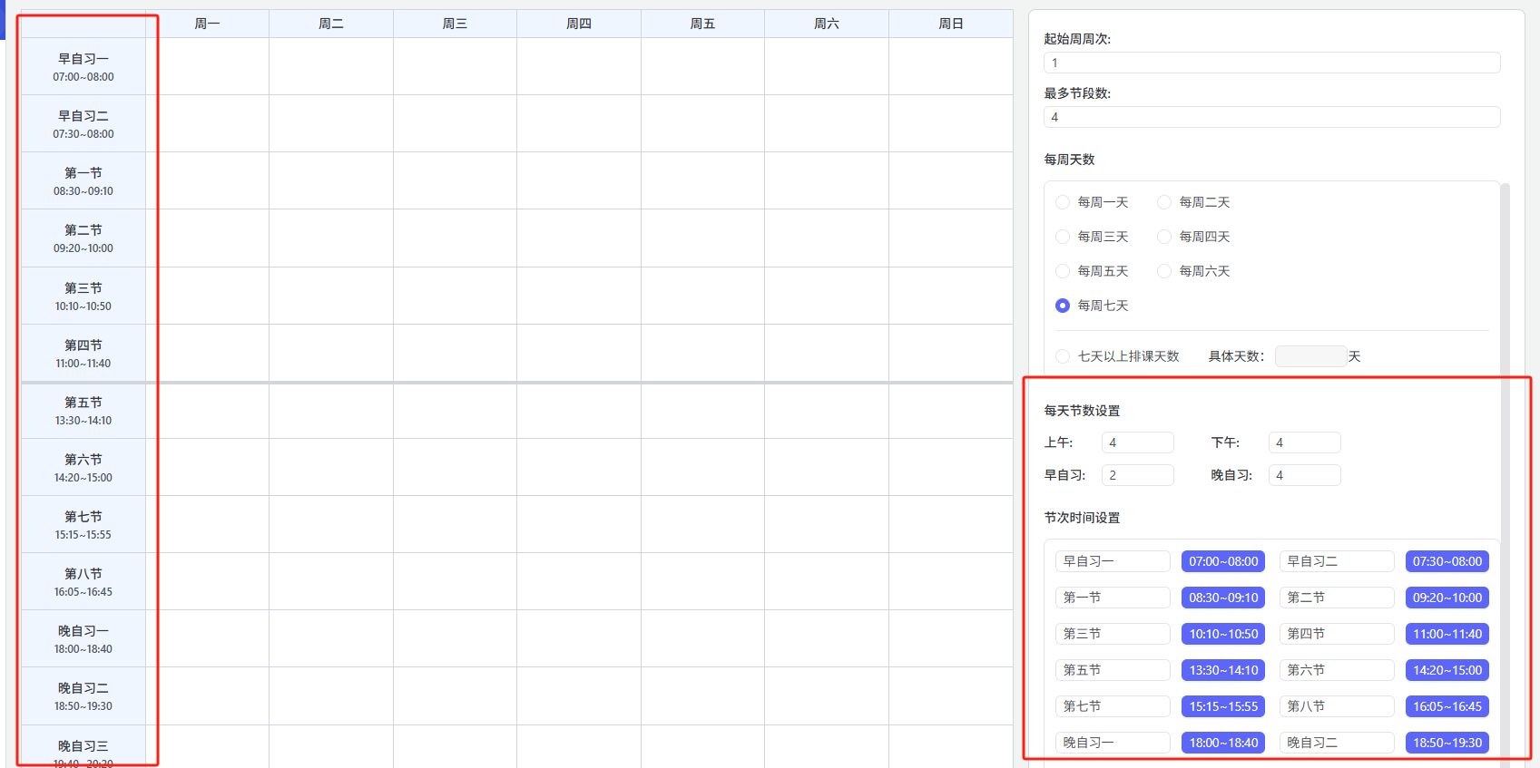Screen dimensions: 1540x768
Task: Open the blue 10:10~10:50 time button
Action: (x=1223, y=634)
